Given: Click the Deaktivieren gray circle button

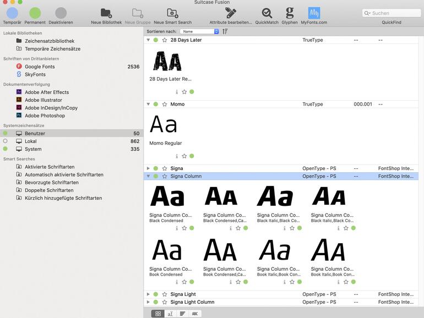Looking at the screenshot, I should click(61, 13).
